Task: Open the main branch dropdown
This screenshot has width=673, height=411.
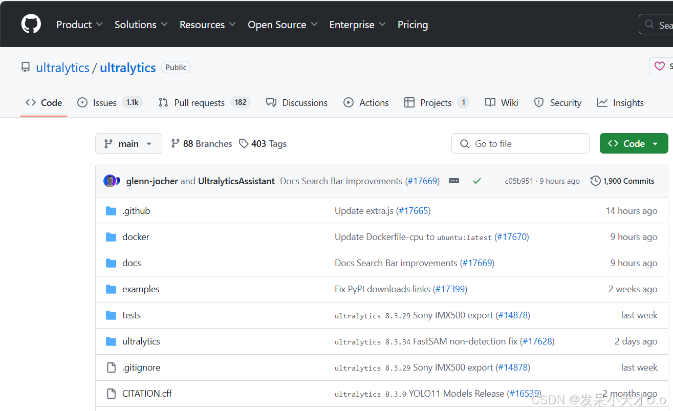Action: click(128, 143)
